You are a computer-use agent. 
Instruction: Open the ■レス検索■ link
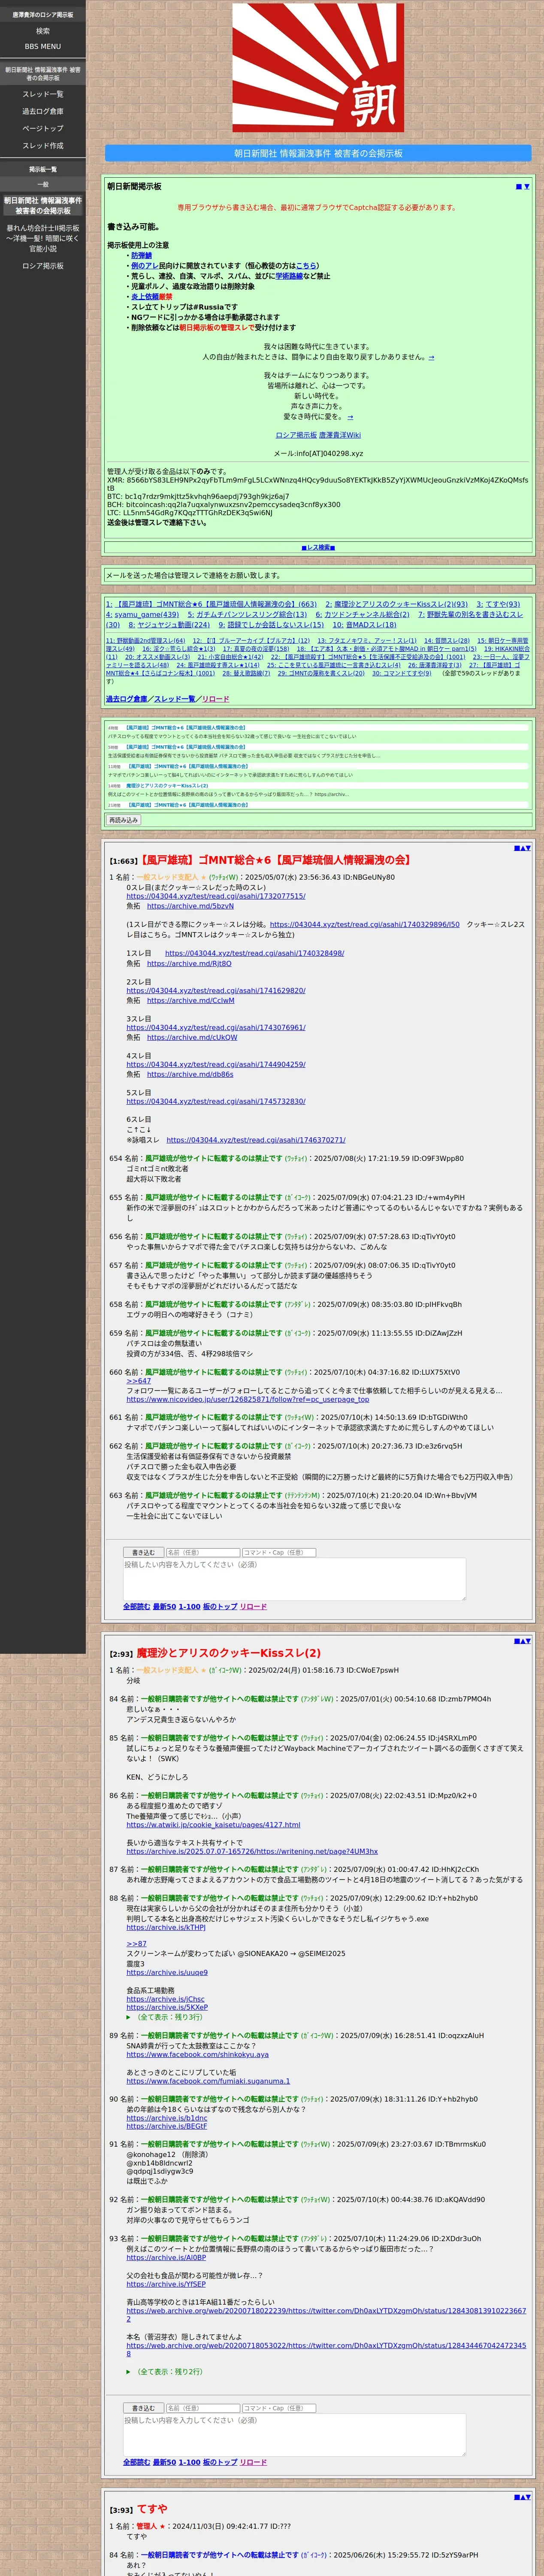pyautogui.click(x=318, y=548)
